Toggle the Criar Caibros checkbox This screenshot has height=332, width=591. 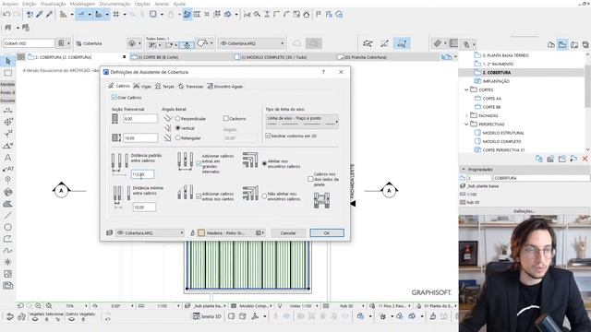click(115, 97)
